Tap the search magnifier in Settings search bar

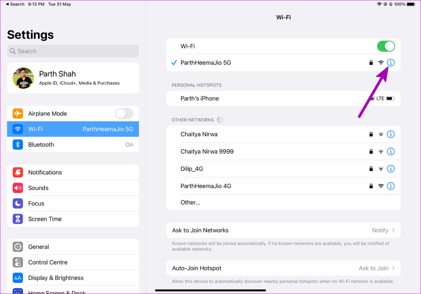click(13, 51)
